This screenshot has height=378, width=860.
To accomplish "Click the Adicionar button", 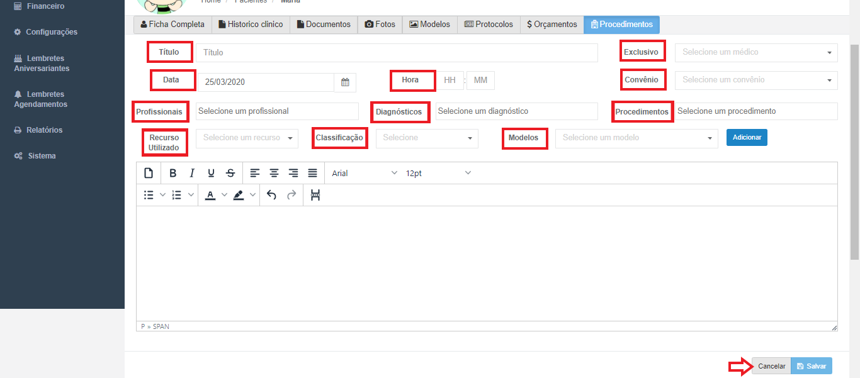I will [x=747, y=138].
